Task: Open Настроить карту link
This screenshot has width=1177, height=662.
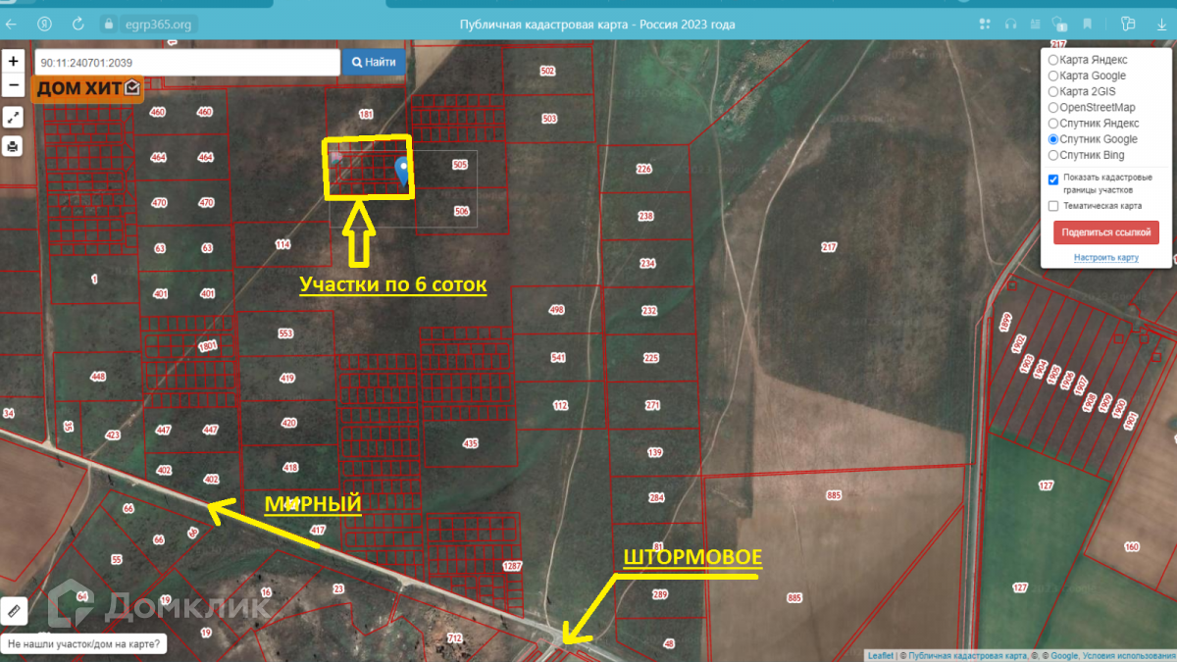Action: point(1106,257)
